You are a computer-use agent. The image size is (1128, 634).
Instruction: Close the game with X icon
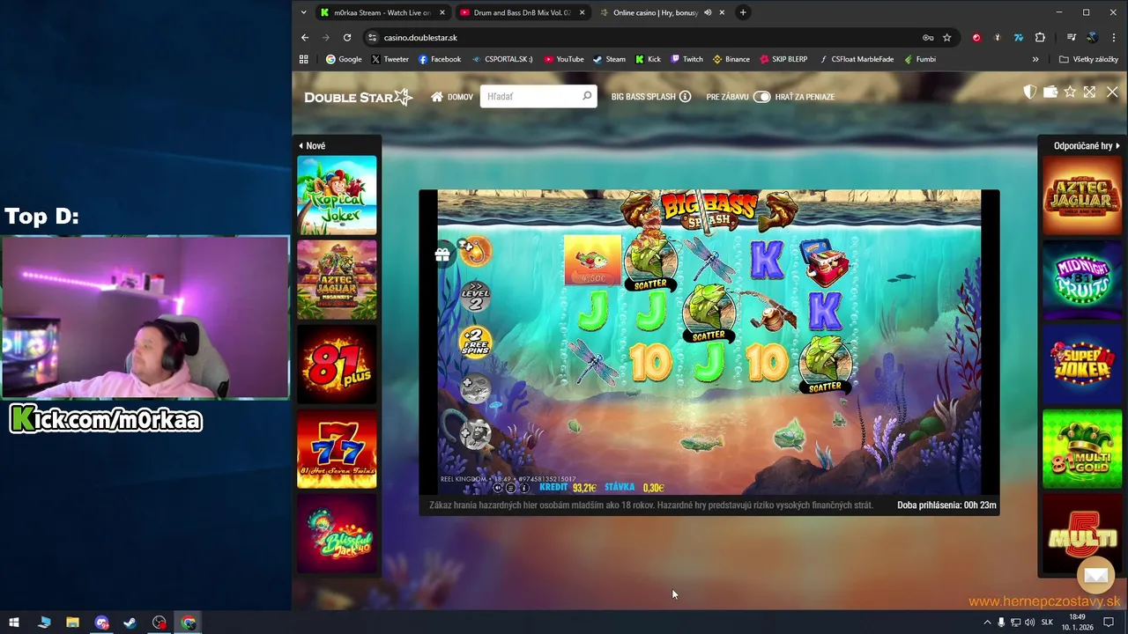(x=1112, y=92)
